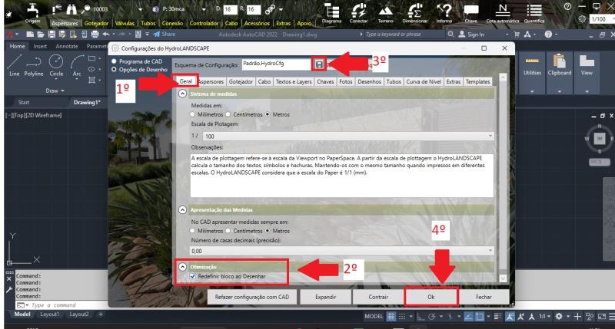615x329 pixels.
Task: Open workspace gear in status bar
Action: [x=559, y=317]
